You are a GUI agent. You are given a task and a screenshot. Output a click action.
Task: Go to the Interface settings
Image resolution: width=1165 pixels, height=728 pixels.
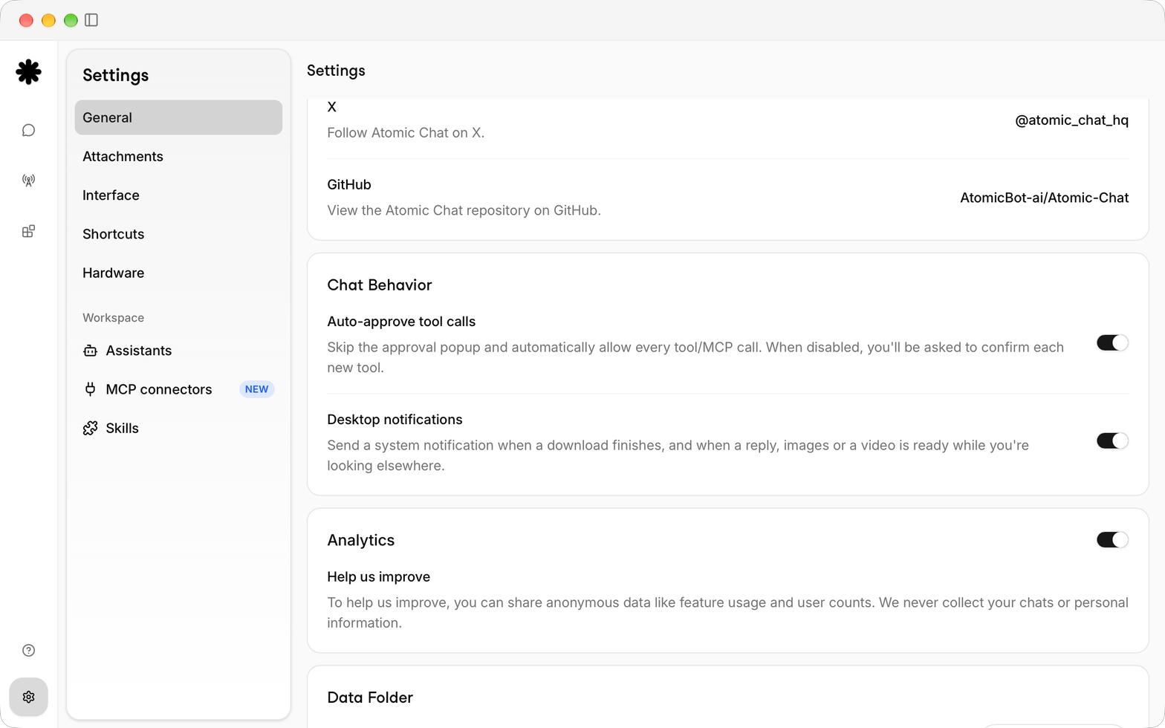(x=178, y=195)
